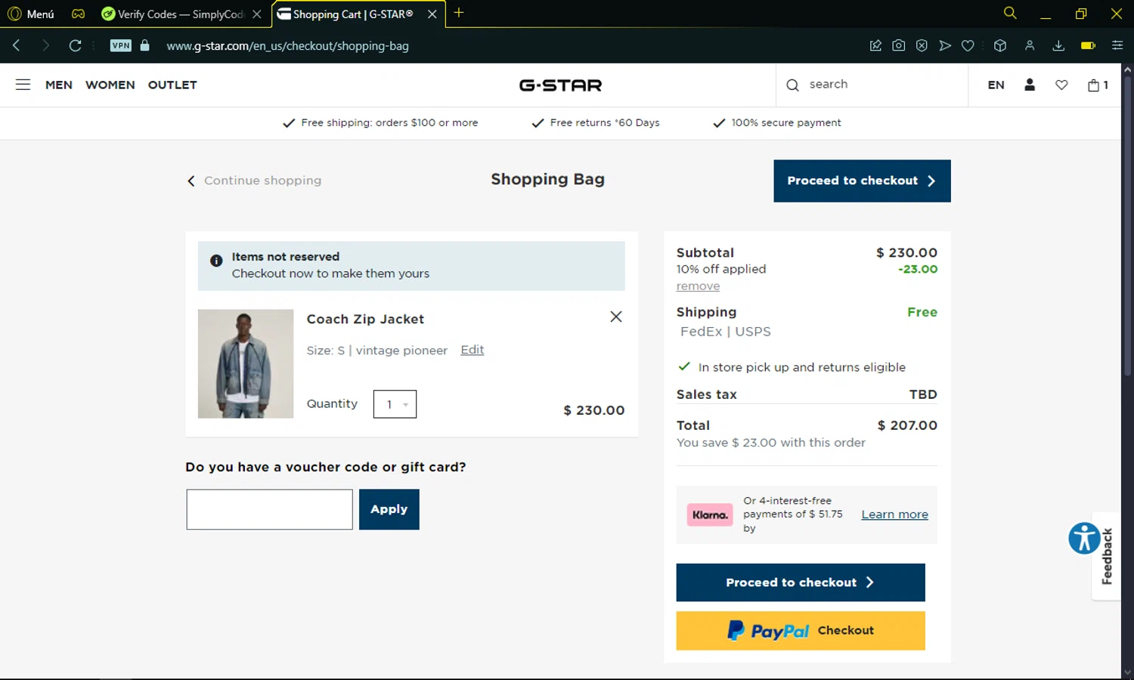Open the account profile icon

tap(1029, 85)
